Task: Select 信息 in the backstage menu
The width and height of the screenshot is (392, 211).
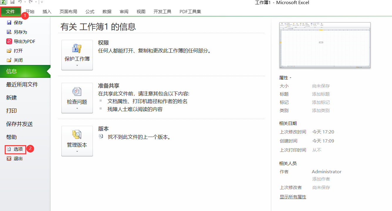Action: (25, 71)
